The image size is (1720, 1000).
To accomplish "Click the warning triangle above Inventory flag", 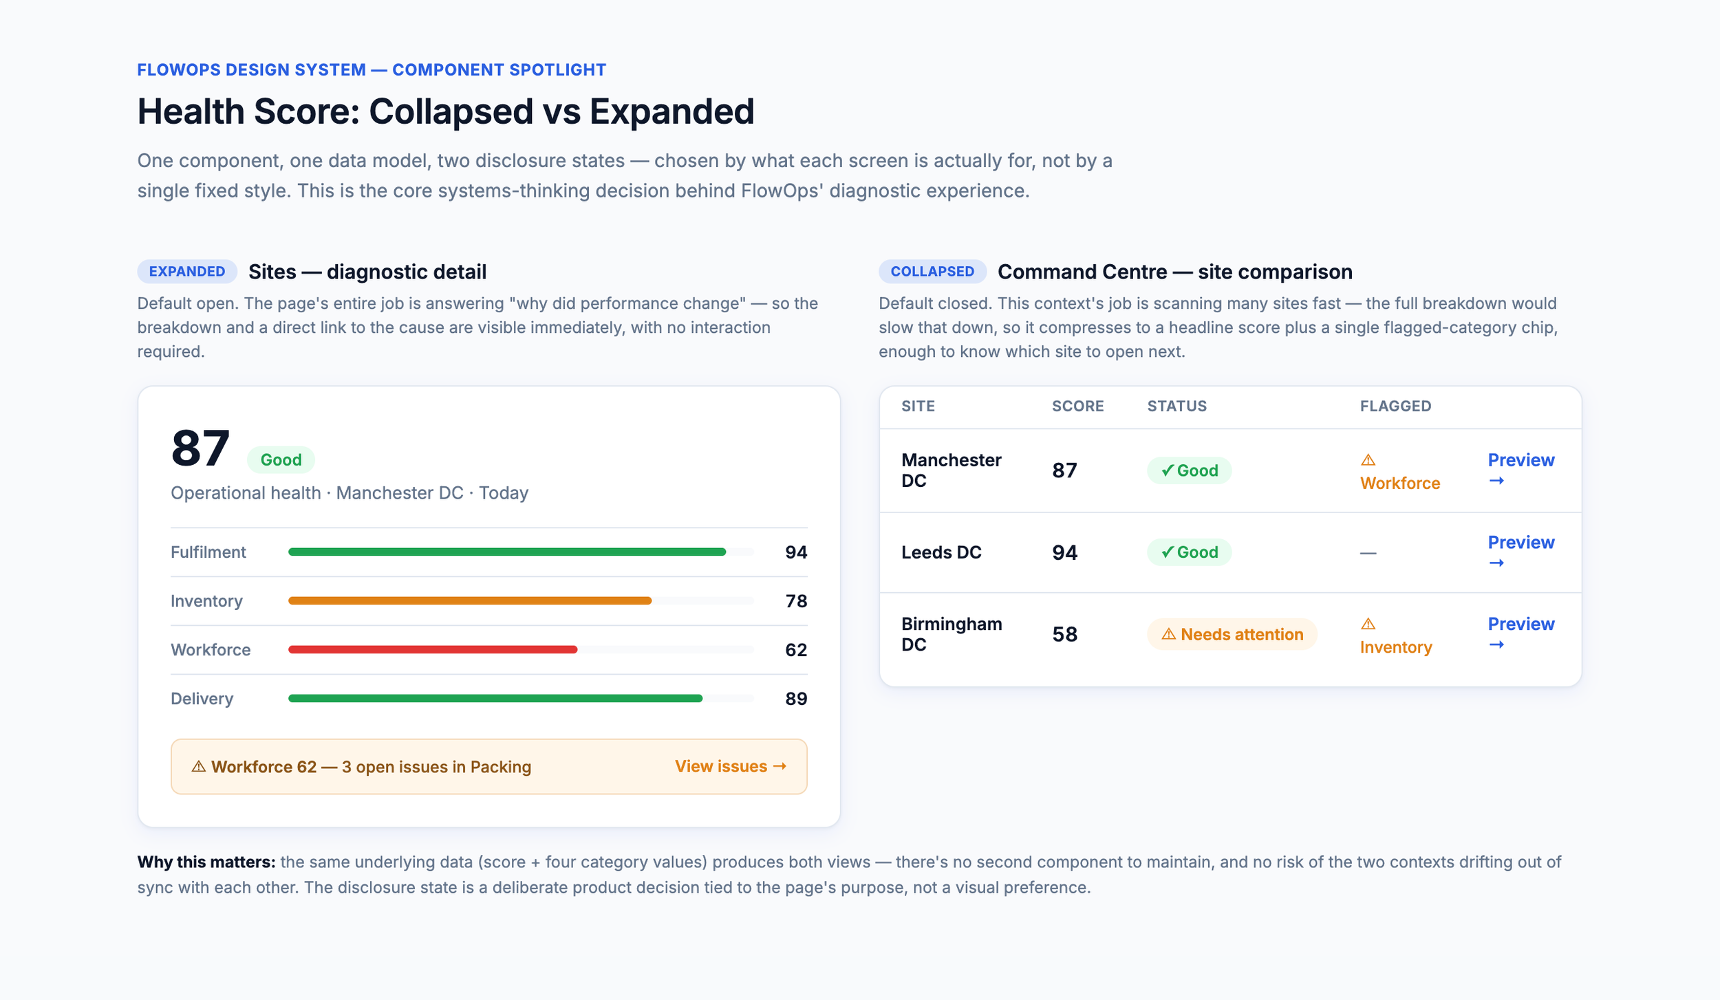I will [x=1368, y=624].
